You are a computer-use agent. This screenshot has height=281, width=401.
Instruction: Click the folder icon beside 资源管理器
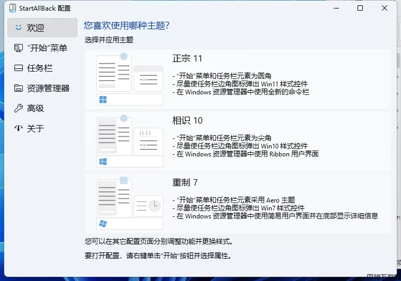[19, 88]
